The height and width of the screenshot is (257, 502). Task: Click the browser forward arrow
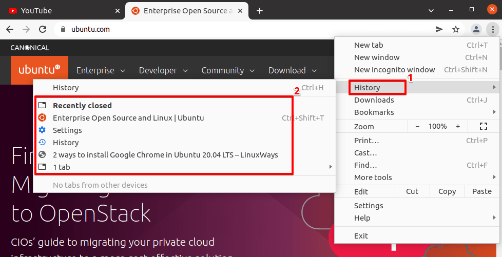tap(26, 29)
